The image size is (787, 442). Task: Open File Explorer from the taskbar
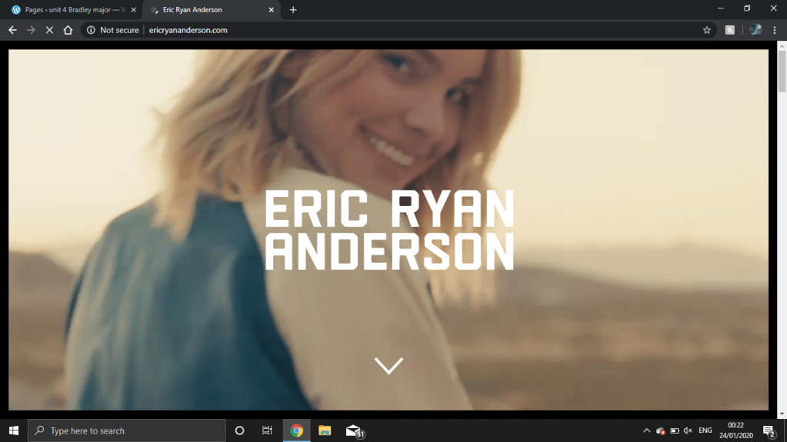tap(325, 430)
